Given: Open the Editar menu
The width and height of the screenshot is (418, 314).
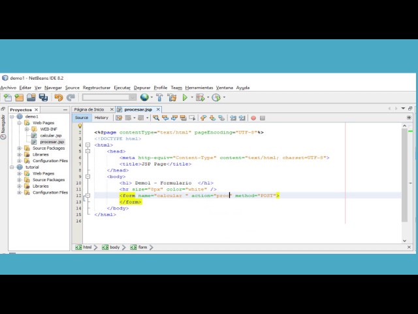Looking at the screenshot, I should [25, 88].
